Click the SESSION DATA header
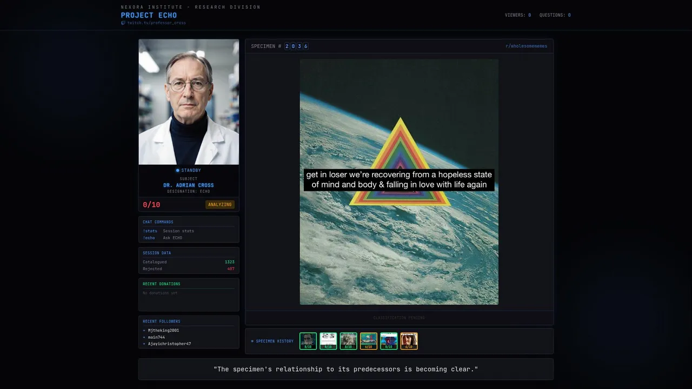 point(157,253)
